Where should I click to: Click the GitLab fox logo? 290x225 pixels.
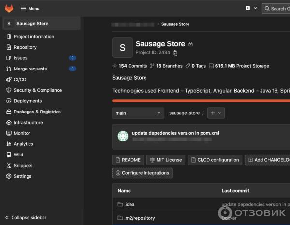coord(9,9)
